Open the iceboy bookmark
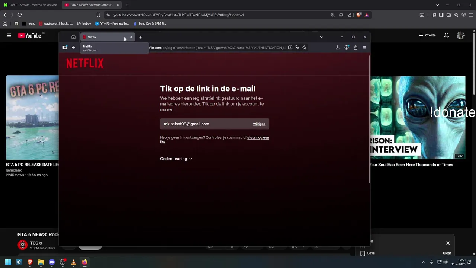Viewport: 476px width, 268px height. [x=84, y=23]
